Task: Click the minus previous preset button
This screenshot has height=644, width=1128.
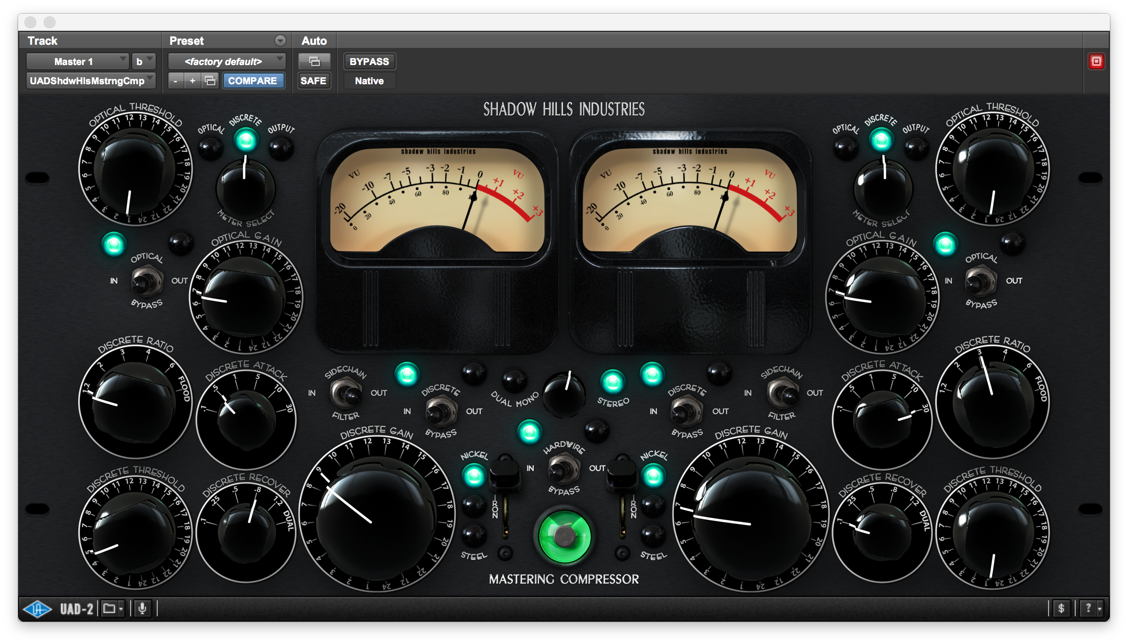Action: point(175,81)
